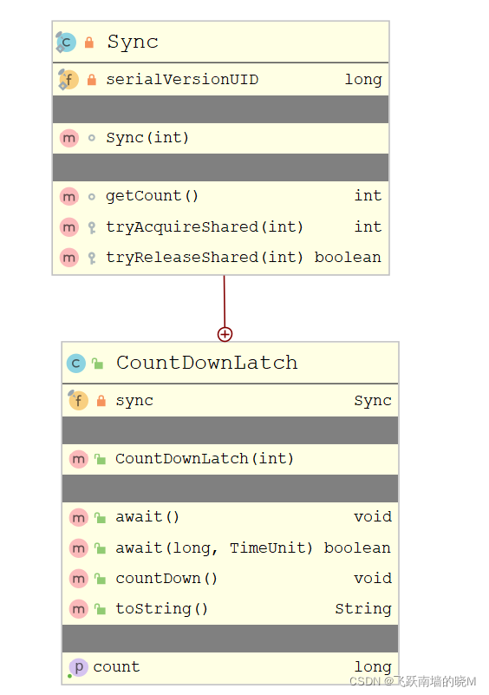Click green public icon next to CountDownLatch title

click(x=97, y=364)
